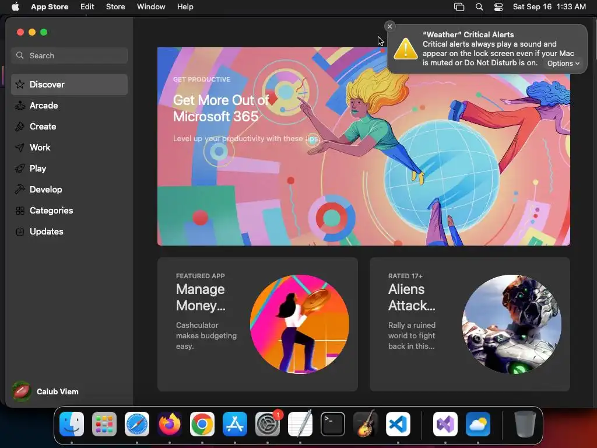Click the date and time in menu bar
597x448 pixels.
click(x=549, y=7)
